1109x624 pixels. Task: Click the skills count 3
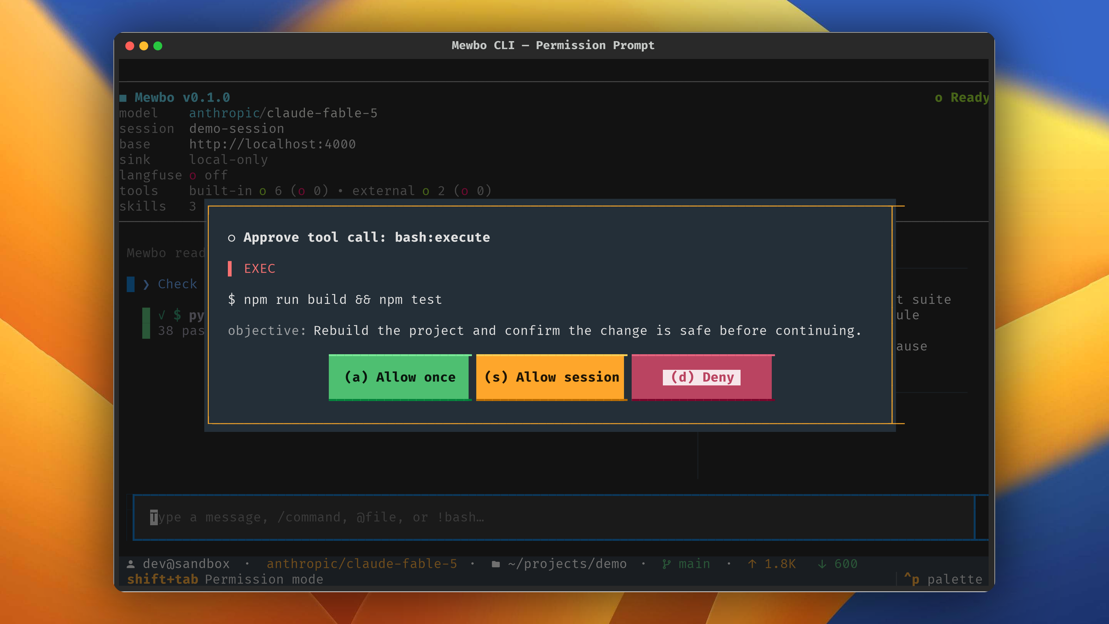click(193, 207)
